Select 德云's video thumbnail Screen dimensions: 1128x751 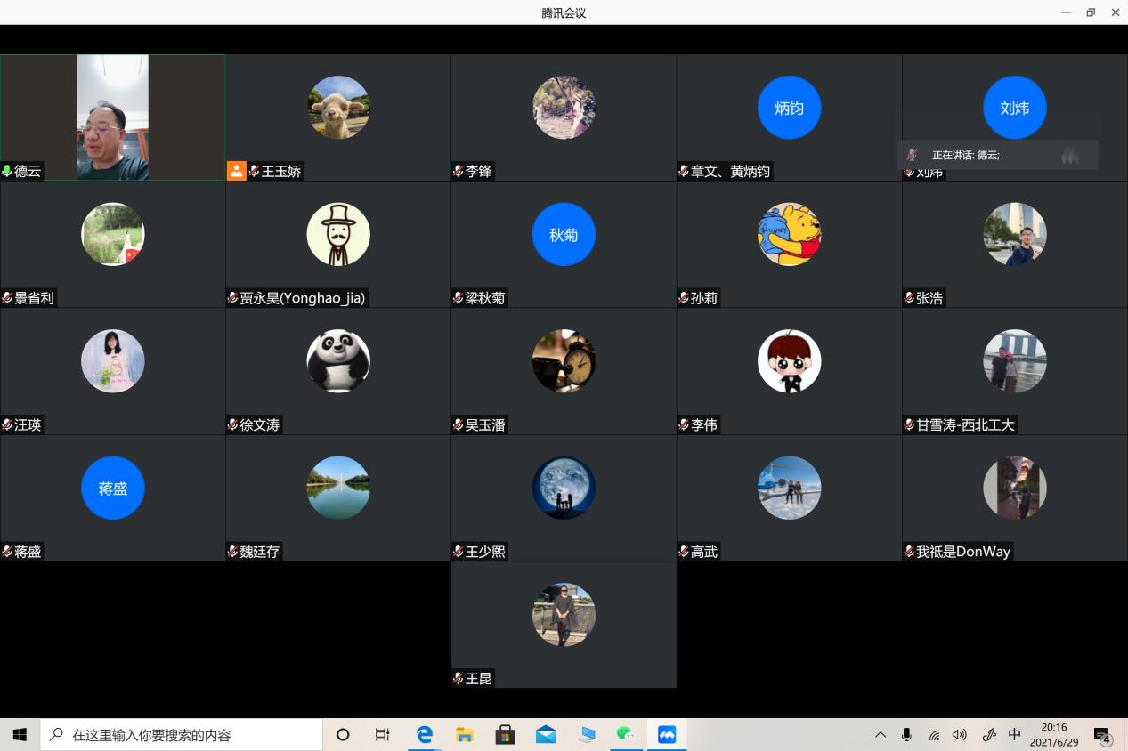(112, 117)
